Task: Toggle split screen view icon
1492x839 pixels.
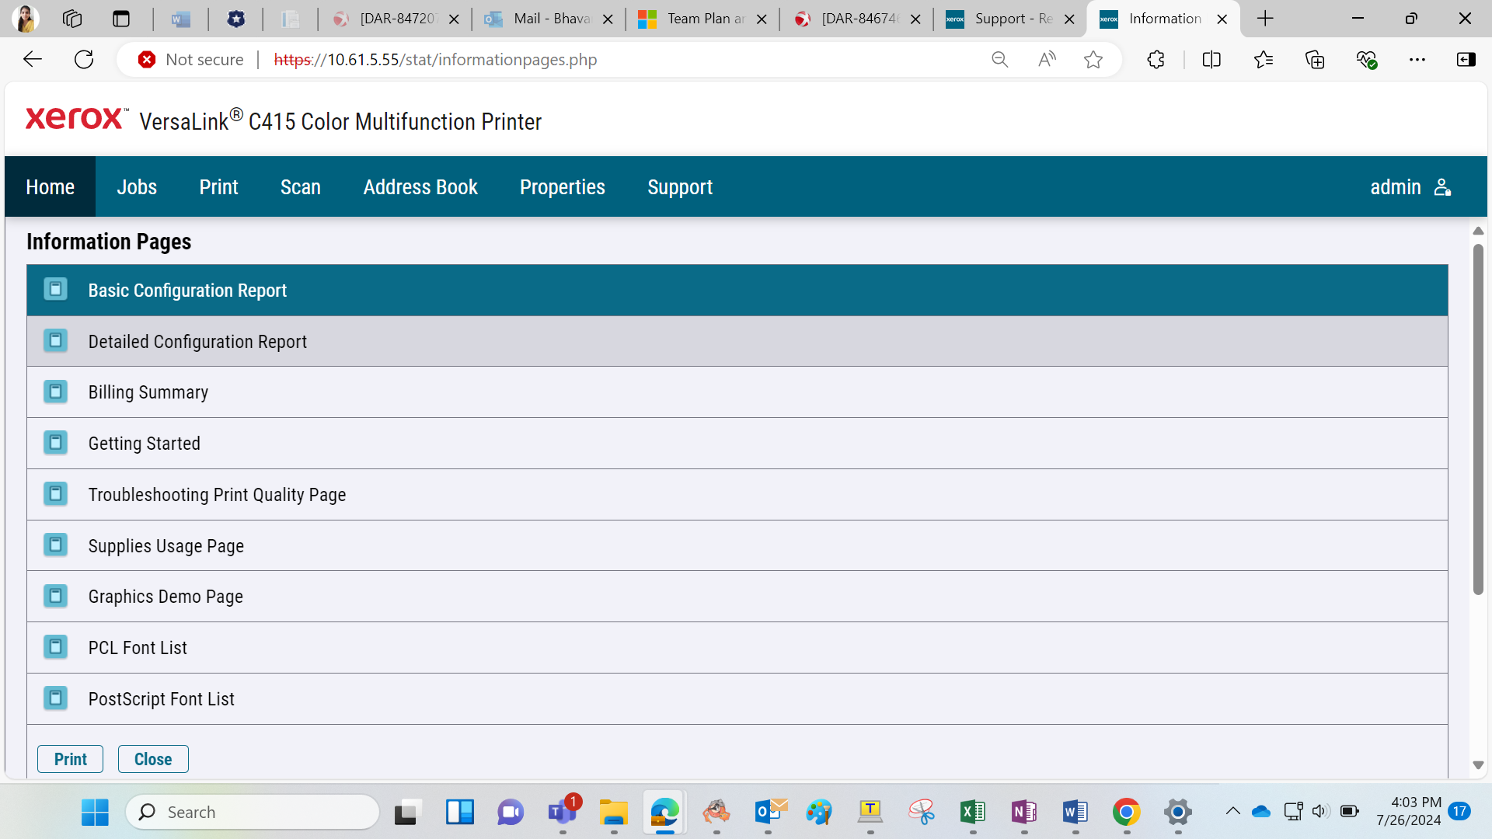Action: 1211,60
